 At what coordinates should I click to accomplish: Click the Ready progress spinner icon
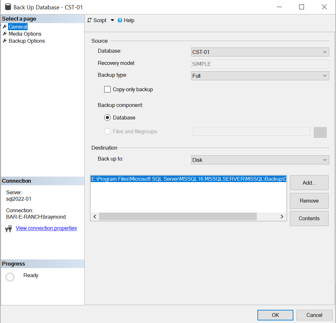[x=10, y=277]
